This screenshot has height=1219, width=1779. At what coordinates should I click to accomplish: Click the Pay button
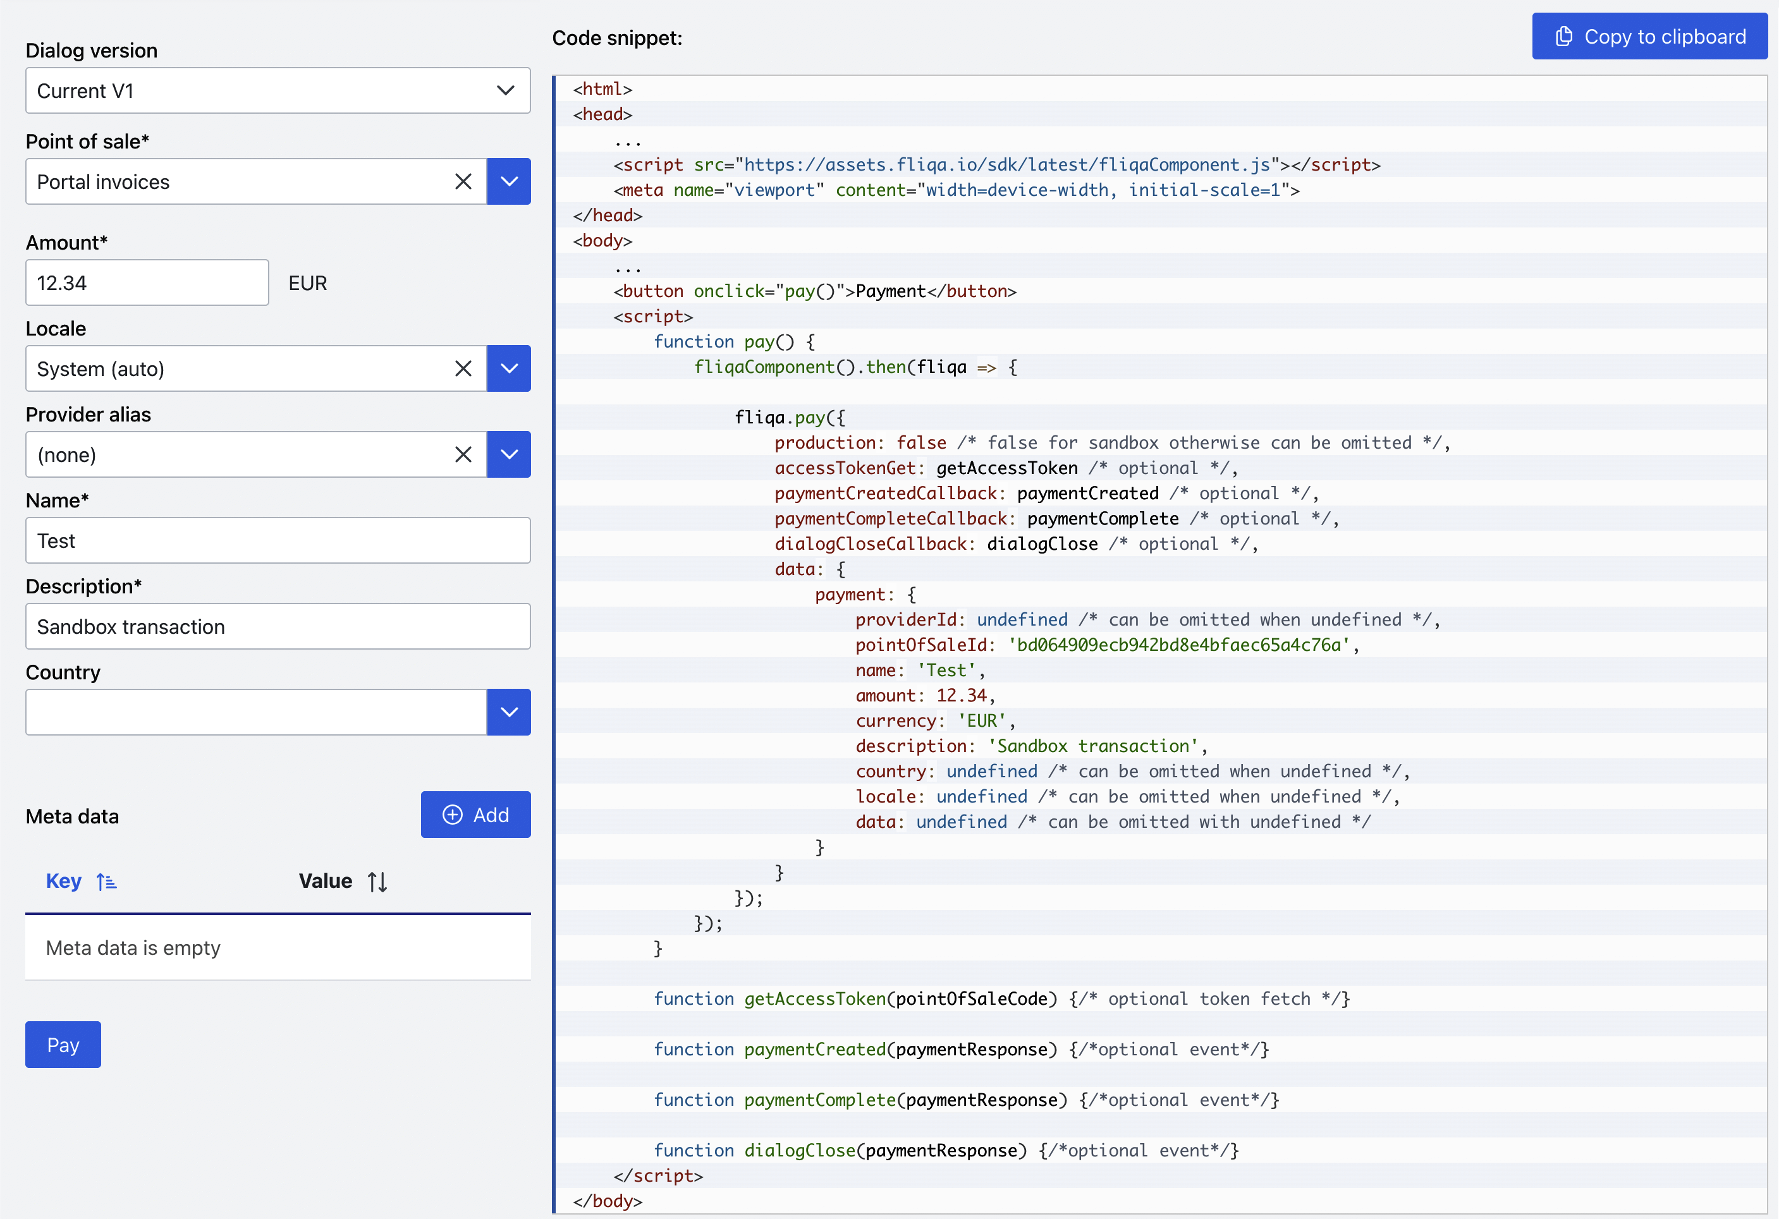click(63, 1045)
